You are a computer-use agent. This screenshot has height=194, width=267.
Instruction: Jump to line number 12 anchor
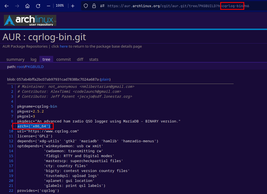click(11, 141)
